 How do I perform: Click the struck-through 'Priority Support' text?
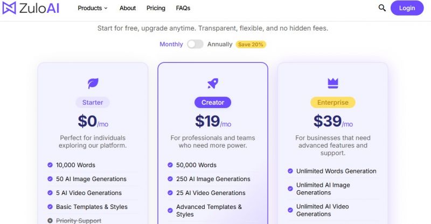coord(79,220)
